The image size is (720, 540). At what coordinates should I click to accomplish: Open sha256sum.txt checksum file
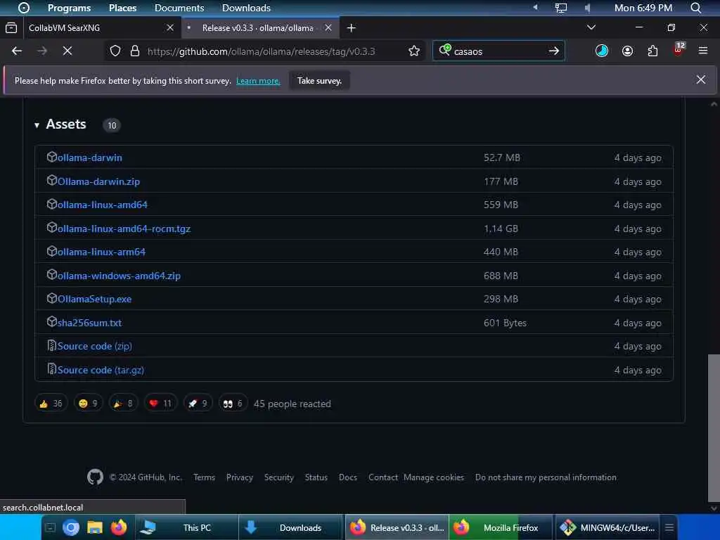pyautogui.click(x=89, y=323)
